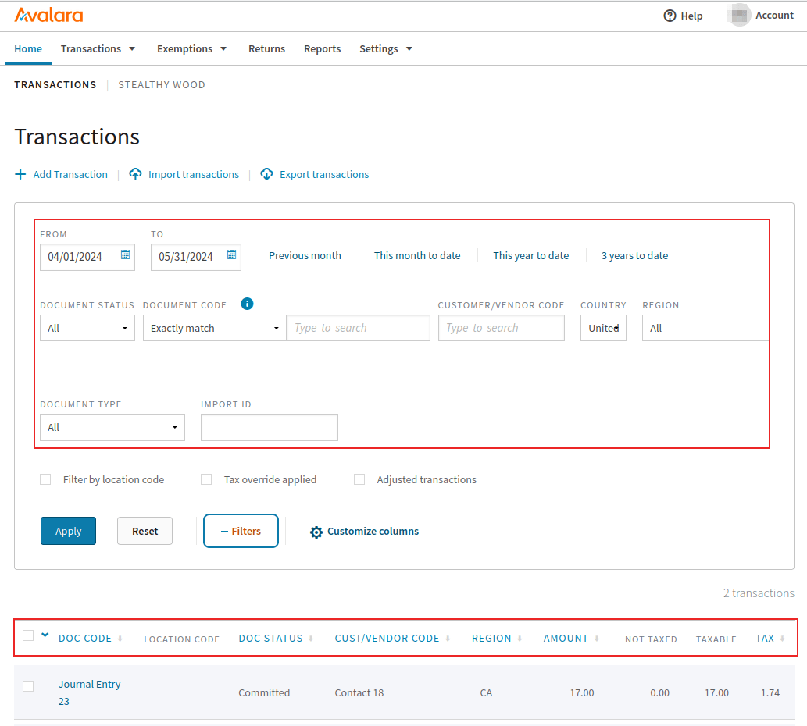This screenshot has width=807, height=726.
Task: Click the Import transactions upload icon
Action: click(x=135, y=174)
